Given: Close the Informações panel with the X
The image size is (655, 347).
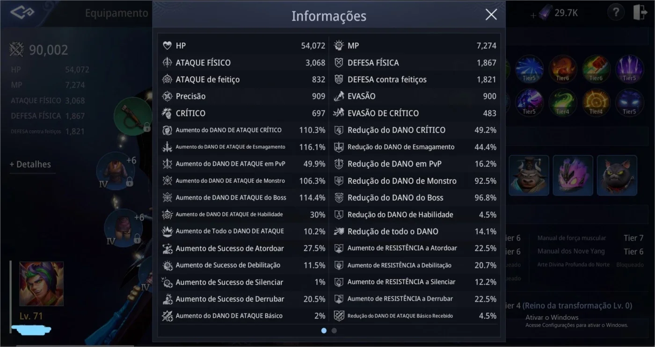Looking at the screenshot, I should [491, 15].
